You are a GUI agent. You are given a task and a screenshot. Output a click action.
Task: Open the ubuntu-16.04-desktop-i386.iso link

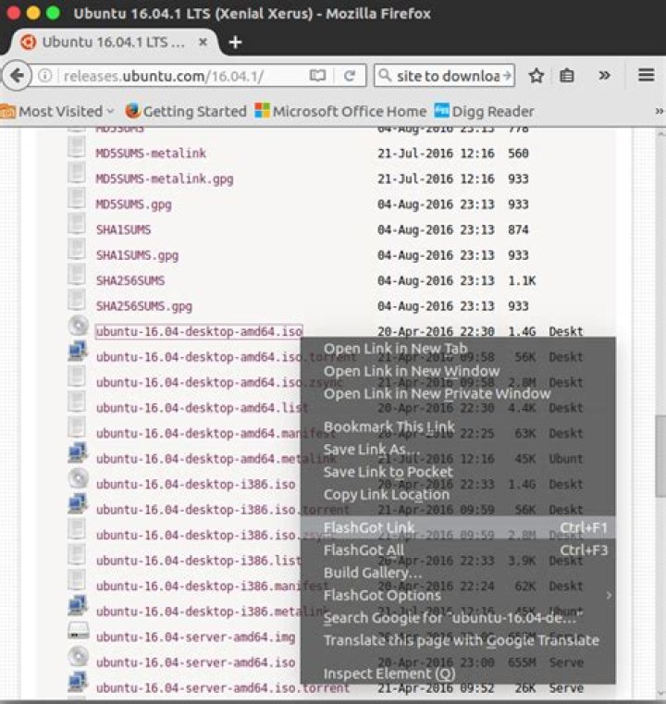pos(196,485)
